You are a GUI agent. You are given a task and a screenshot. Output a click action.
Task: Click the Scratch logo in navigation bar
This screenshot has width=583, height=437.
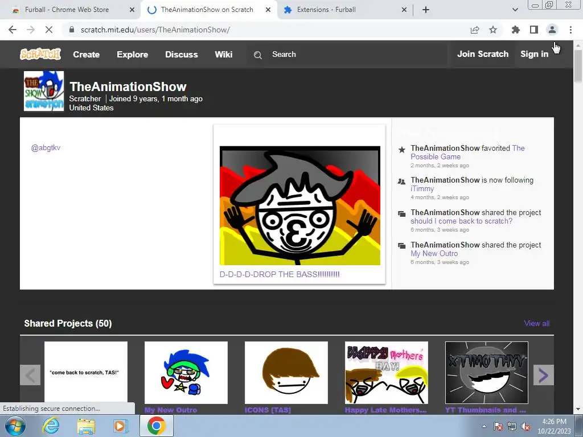tap(40, 54)
